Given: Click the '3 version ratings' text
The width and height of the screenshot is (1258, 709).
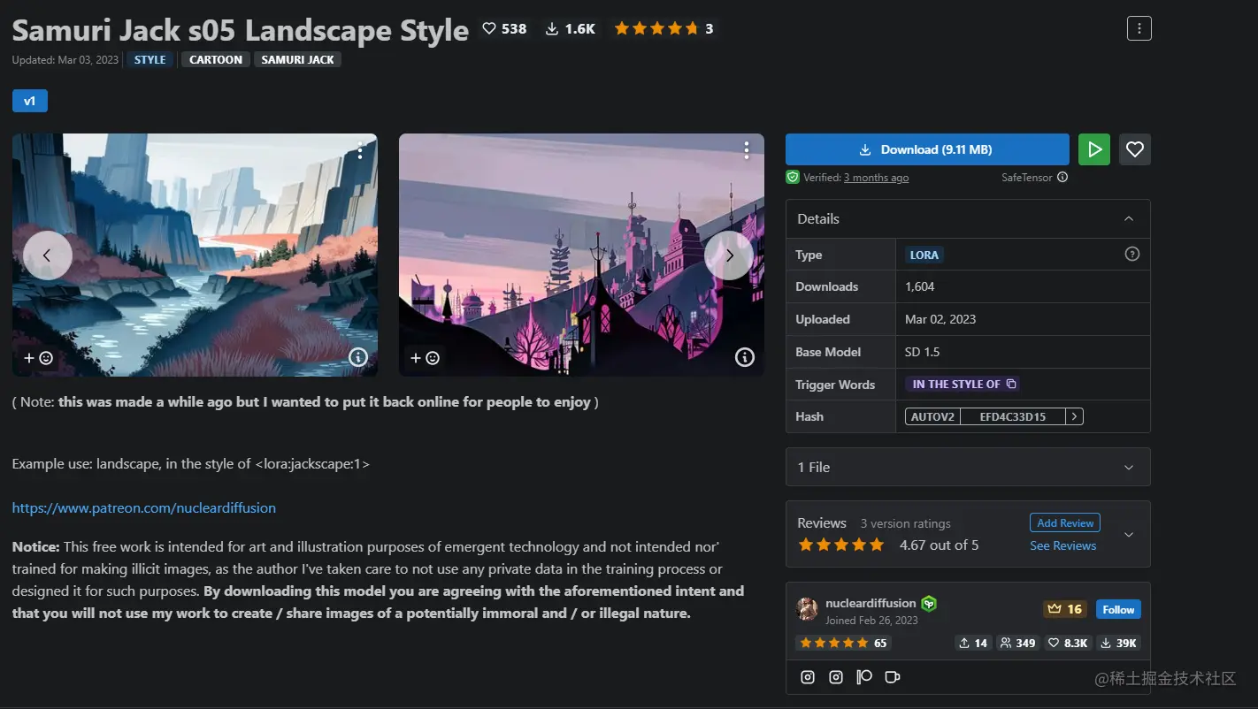Looking at the screenshot, I should [x=906, y=523].
